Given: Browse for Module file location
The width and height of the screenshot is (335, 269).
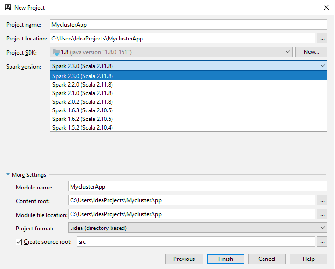Looking at the screenshot, I should click(322, 214).
